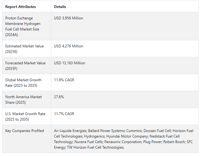Click the 11.7% CAGR value

tap(64, 114)
